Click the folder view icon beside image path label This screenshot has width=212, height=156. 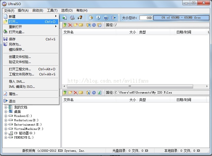point(99,25)
